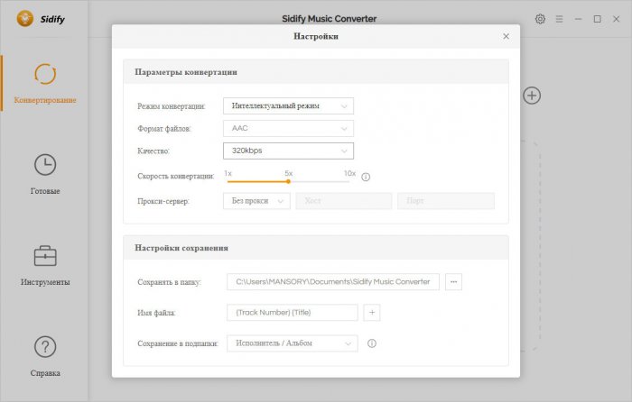Open the Формат файлов AAC dropdown
The width and height of the screenshot is (632, 402).
pos(288,128)
